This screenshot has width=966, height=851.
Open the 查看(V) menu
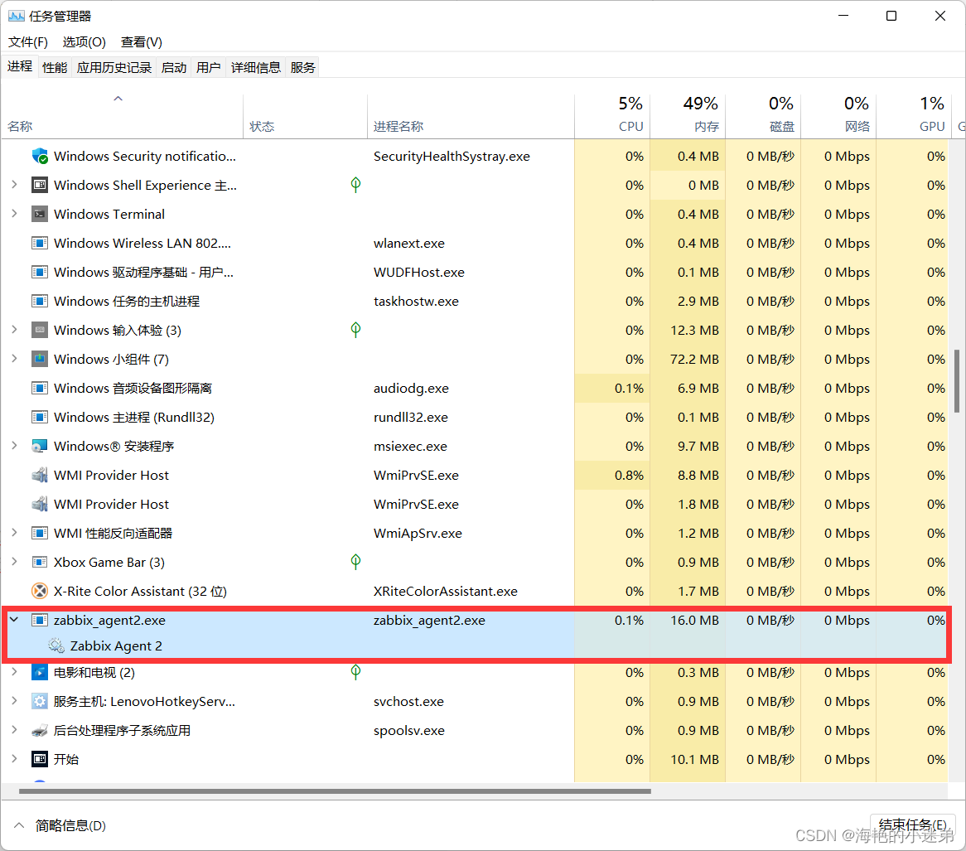coord(141,42)
